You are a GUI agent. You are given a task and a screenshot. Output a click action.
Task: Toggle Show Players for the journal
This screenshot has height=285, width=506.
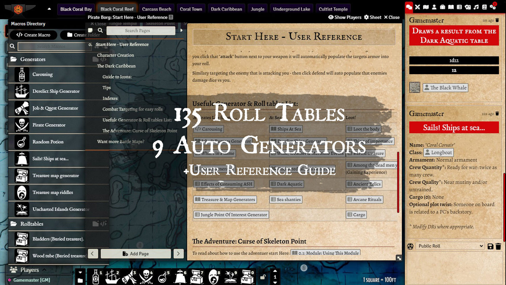click(x=345, y=17)
